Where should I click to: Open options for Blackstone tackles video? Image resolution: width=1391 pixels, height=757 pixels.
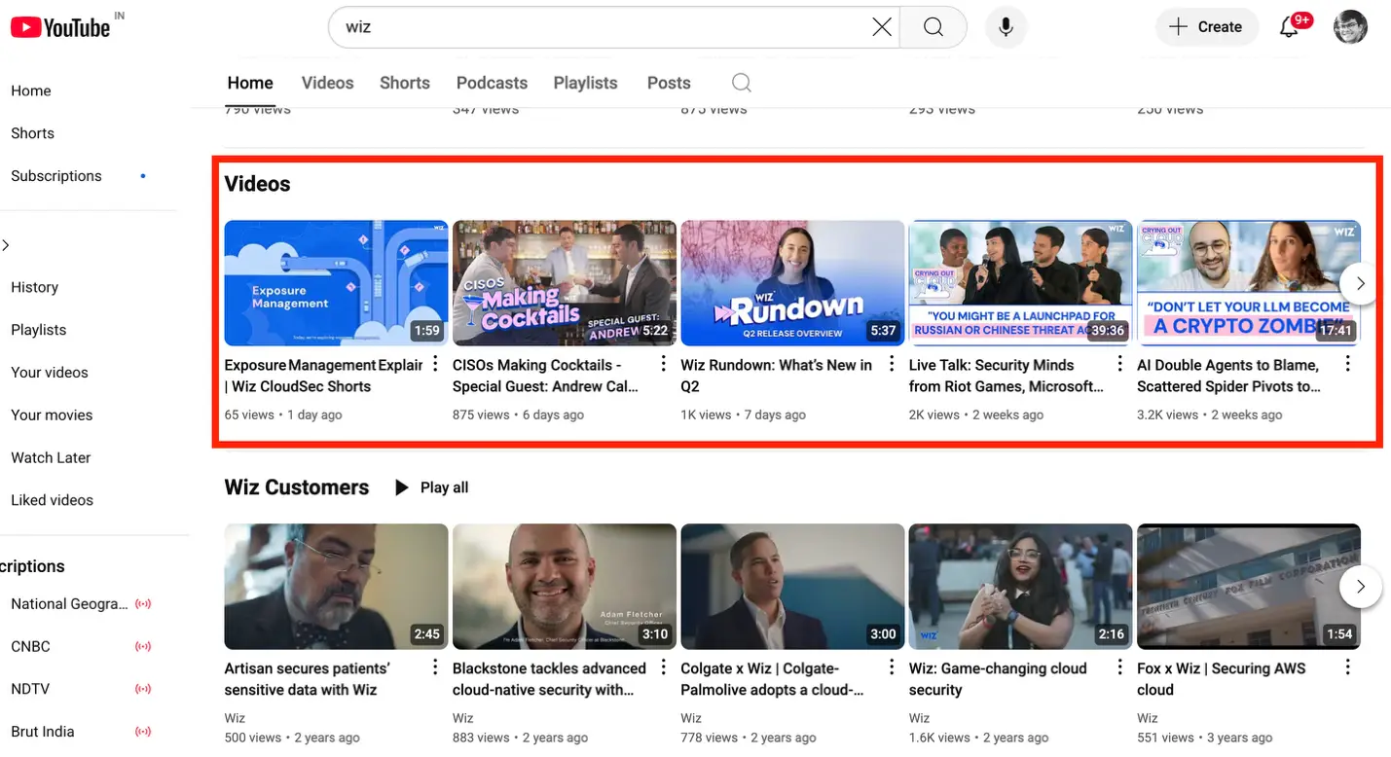point(664,668)
